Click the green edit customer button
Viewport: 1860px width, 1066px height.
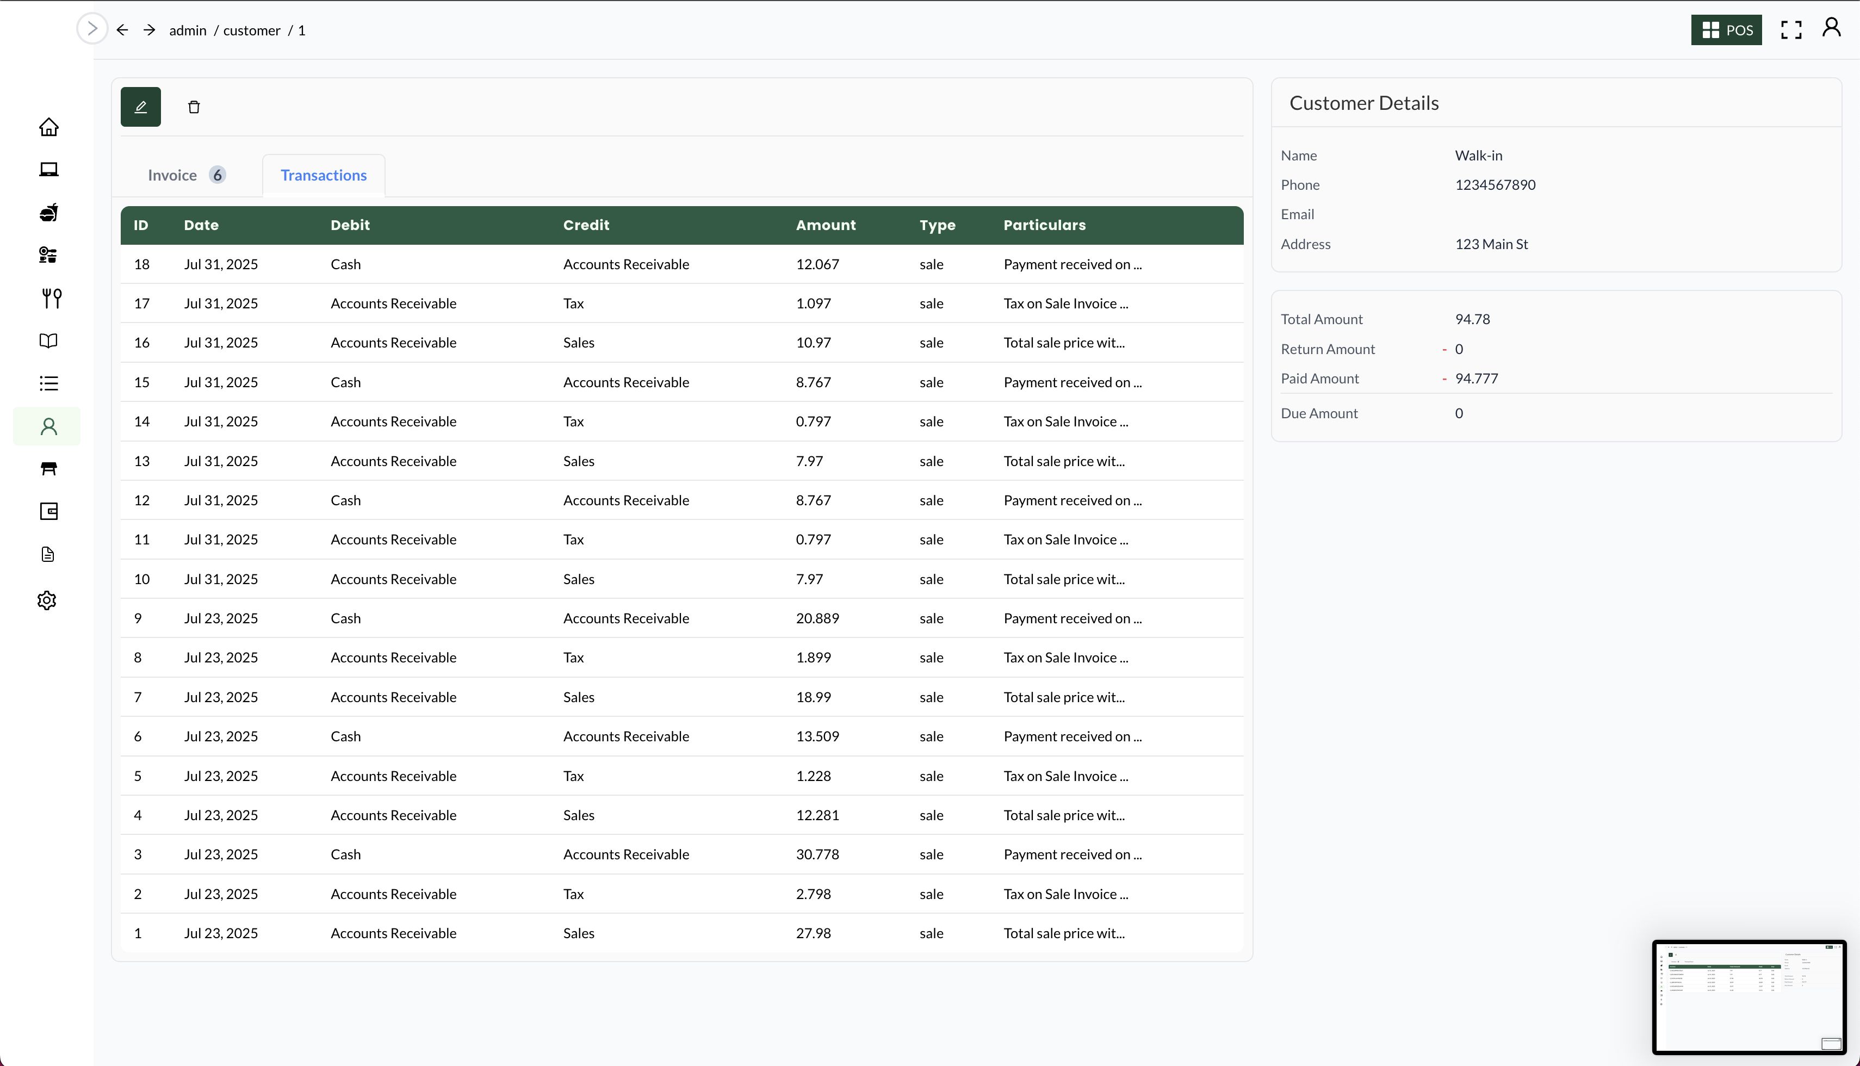point(140,107)
